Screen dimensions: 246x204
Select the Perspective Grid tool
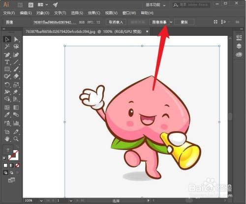tap(16, 99)
